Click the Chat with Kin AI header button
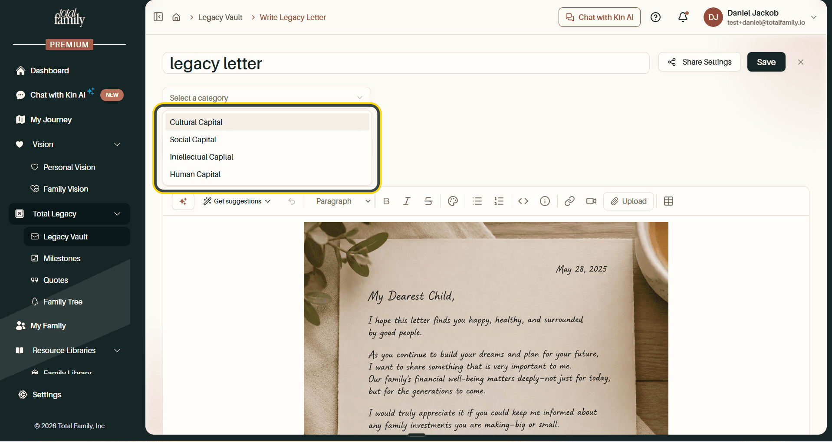Image resolution: width=832 pixels, height=442 pixels. click(x=599, y=17)
